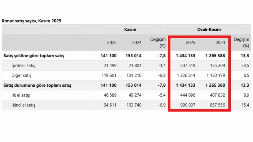Click the Kasım column group header
Image resolution: width=253 pixels, height=142 pixels.
click(130, 29)
